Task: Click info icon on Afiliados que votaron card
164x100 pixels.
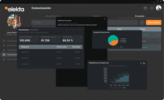Action: (59, 37)
